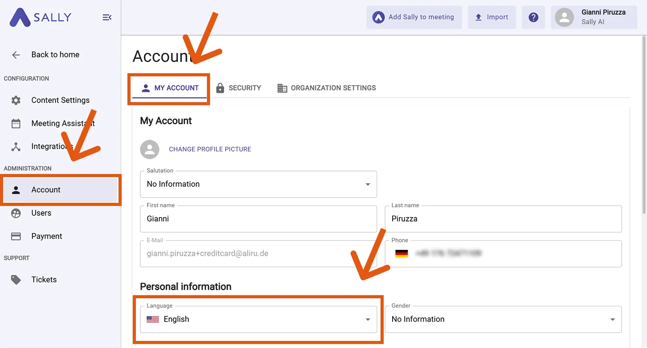647x348 pixels.
Task: Click the 'ADMINISTRATION' section label
Action: 28,169
